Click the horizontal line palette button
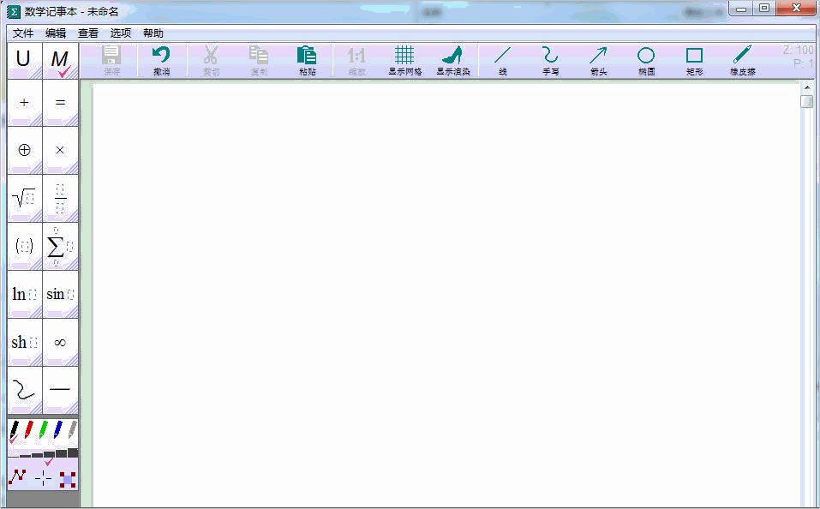 point(60,390)
